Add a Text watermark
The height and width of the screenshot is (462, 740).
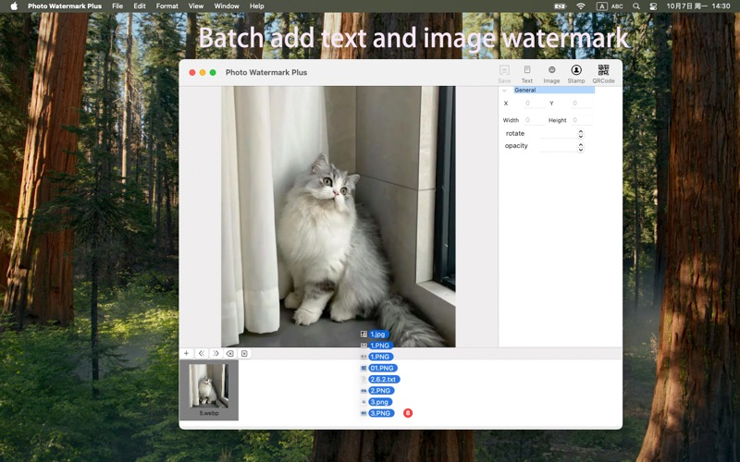[x=527, y=74]
